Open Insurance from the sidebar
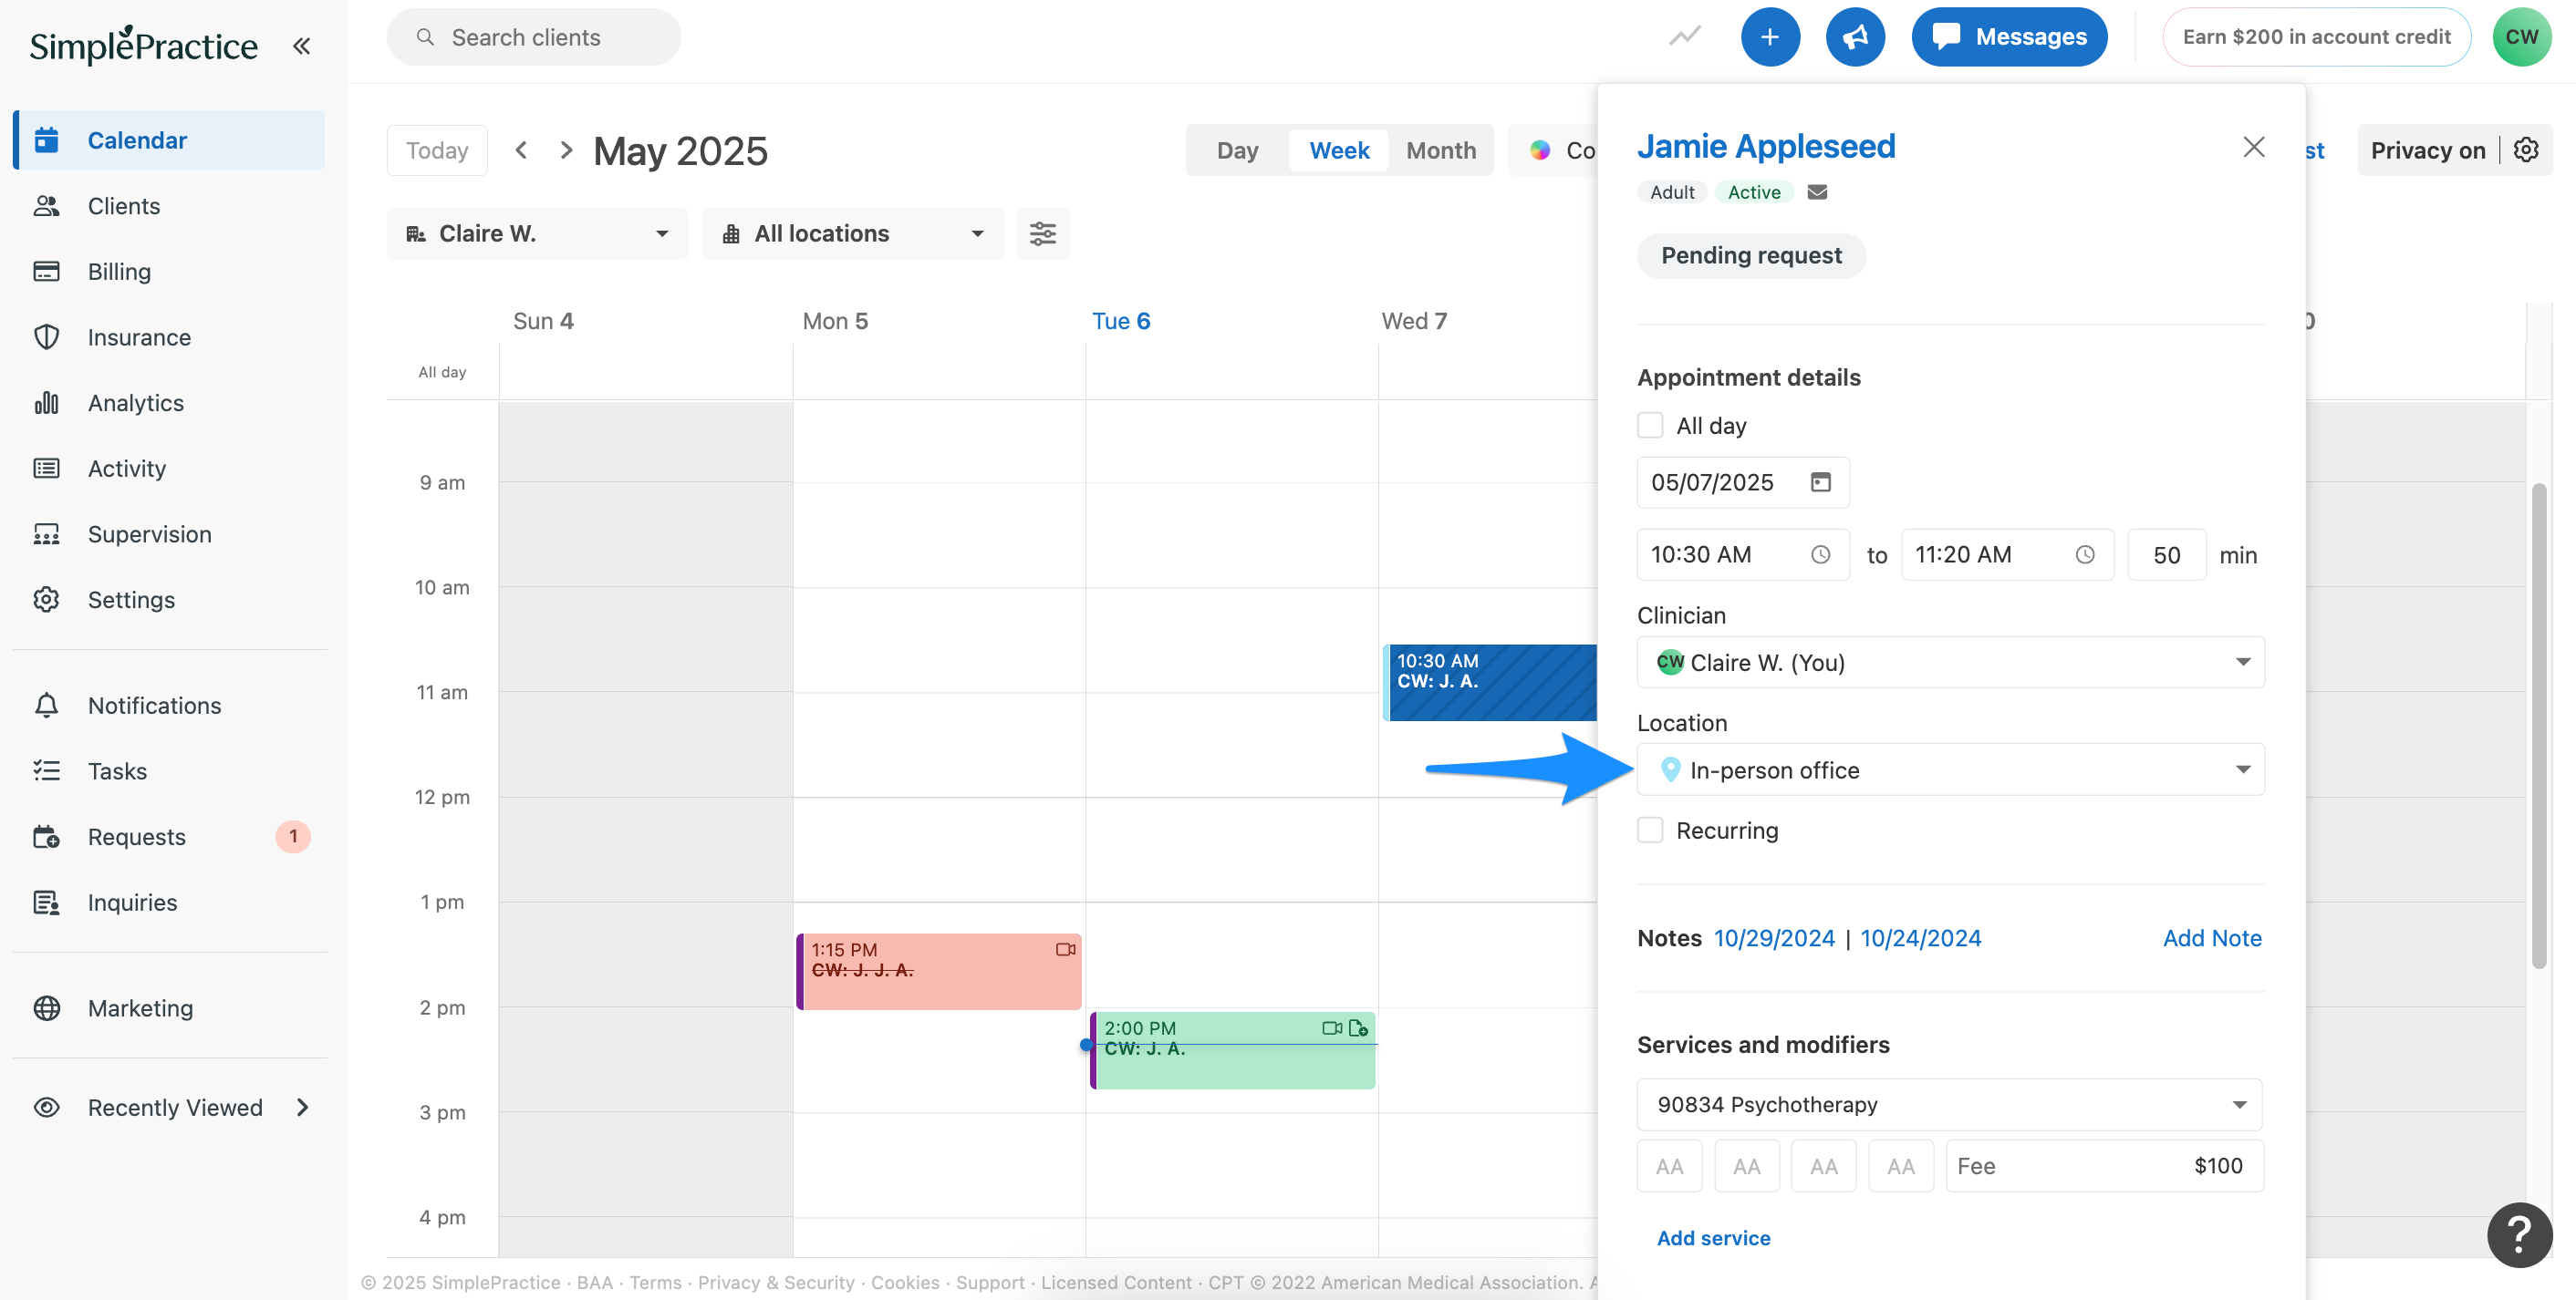Image resolution: width=2576 pixels, height=1300 pixels. click(170, 336)
